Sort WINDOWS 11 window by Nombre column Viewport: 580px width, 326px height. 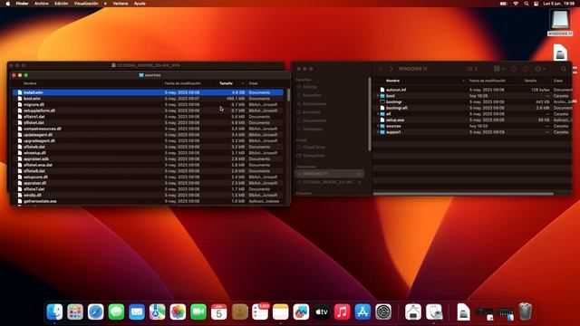392,81
